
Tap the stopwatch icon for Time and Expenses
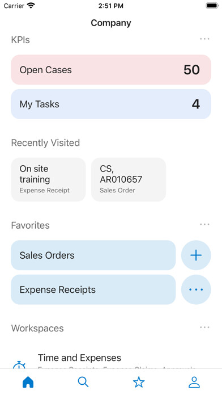tap(19, 365)
